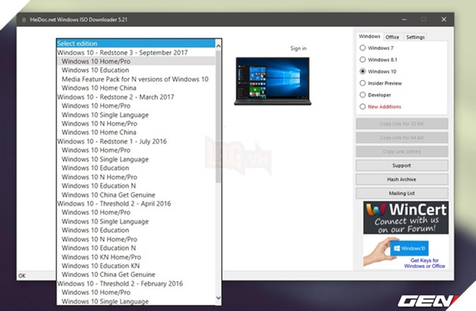The width and height of the screenshot is (476, 311).
Task: Click the WinCert forum banner
Action: (406, 217)
